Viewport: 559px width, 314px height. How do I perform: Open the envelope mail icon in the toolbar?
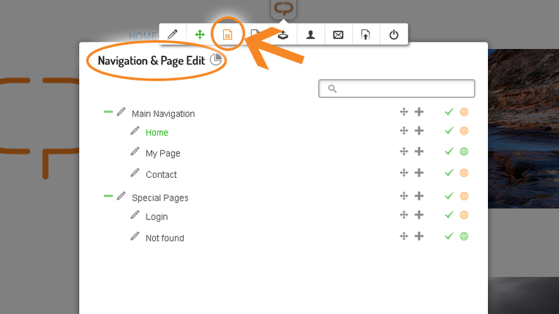(x=338, y=34)
